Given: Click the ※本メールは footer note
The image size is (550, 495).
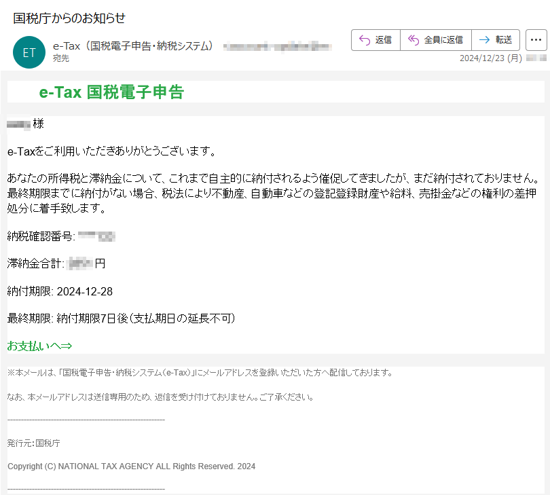Looking at the screenshot, I should (200, 373).
